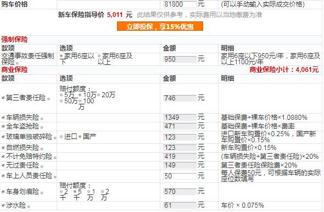Viewport: 324px width, 212px height.
Task: Click the 1349 vehicle damage amount field
Action: tap(180, 118)
